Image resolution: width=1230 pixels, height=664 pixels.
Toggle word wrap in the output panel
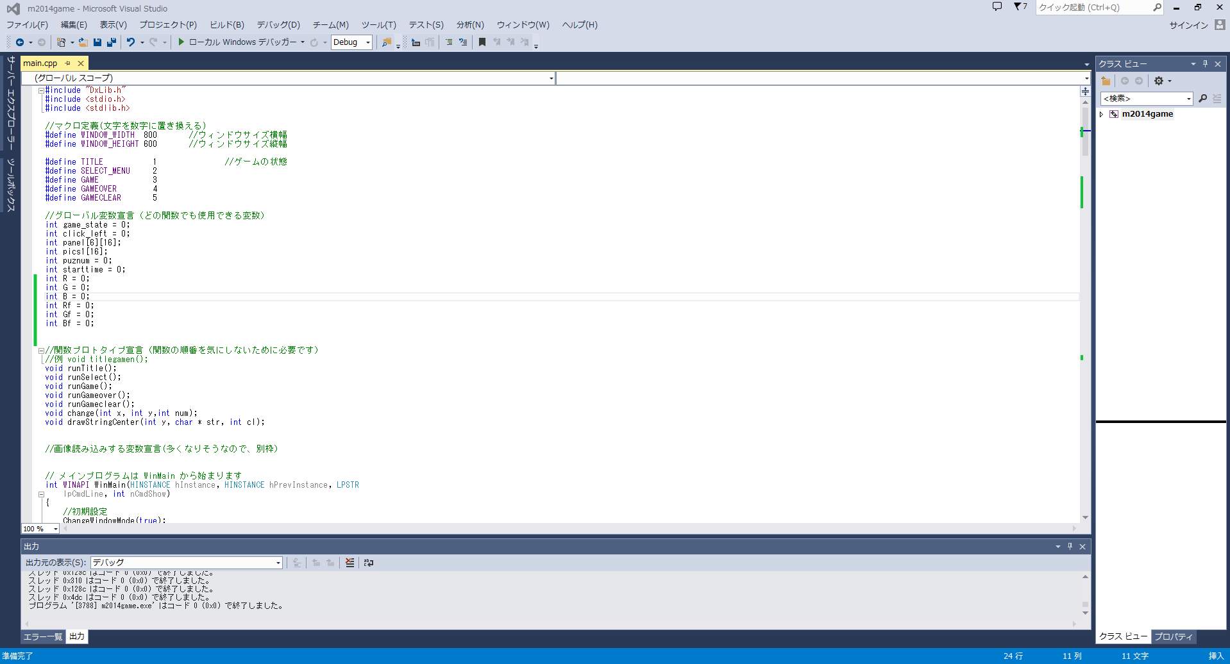(x=369, y=563)
